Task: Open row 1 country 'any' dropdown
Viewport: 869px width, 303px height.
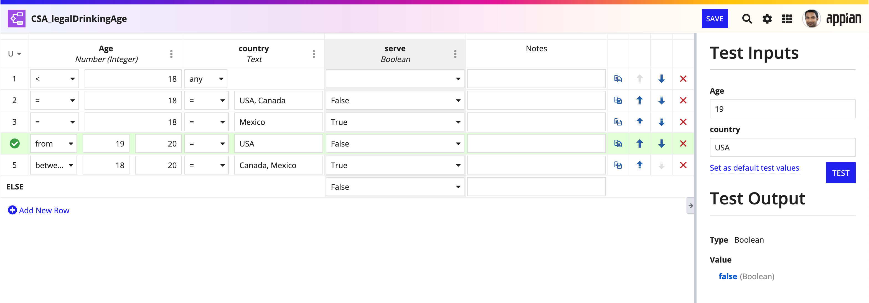Action: [x=206, y=79]
